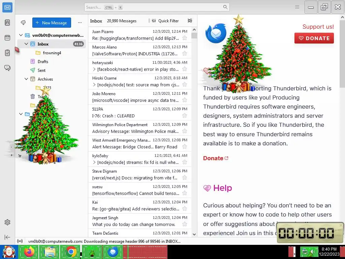Click the 00:00:00 timer widget
345x259 pixels.
tap(310, 233)
